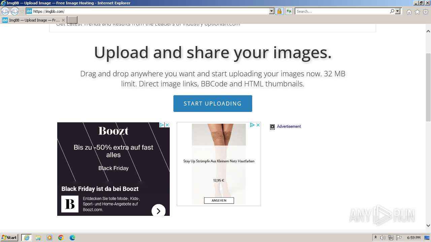Click the Advertisement link text
Screen dimensions: 431x242
click(289, 126)
